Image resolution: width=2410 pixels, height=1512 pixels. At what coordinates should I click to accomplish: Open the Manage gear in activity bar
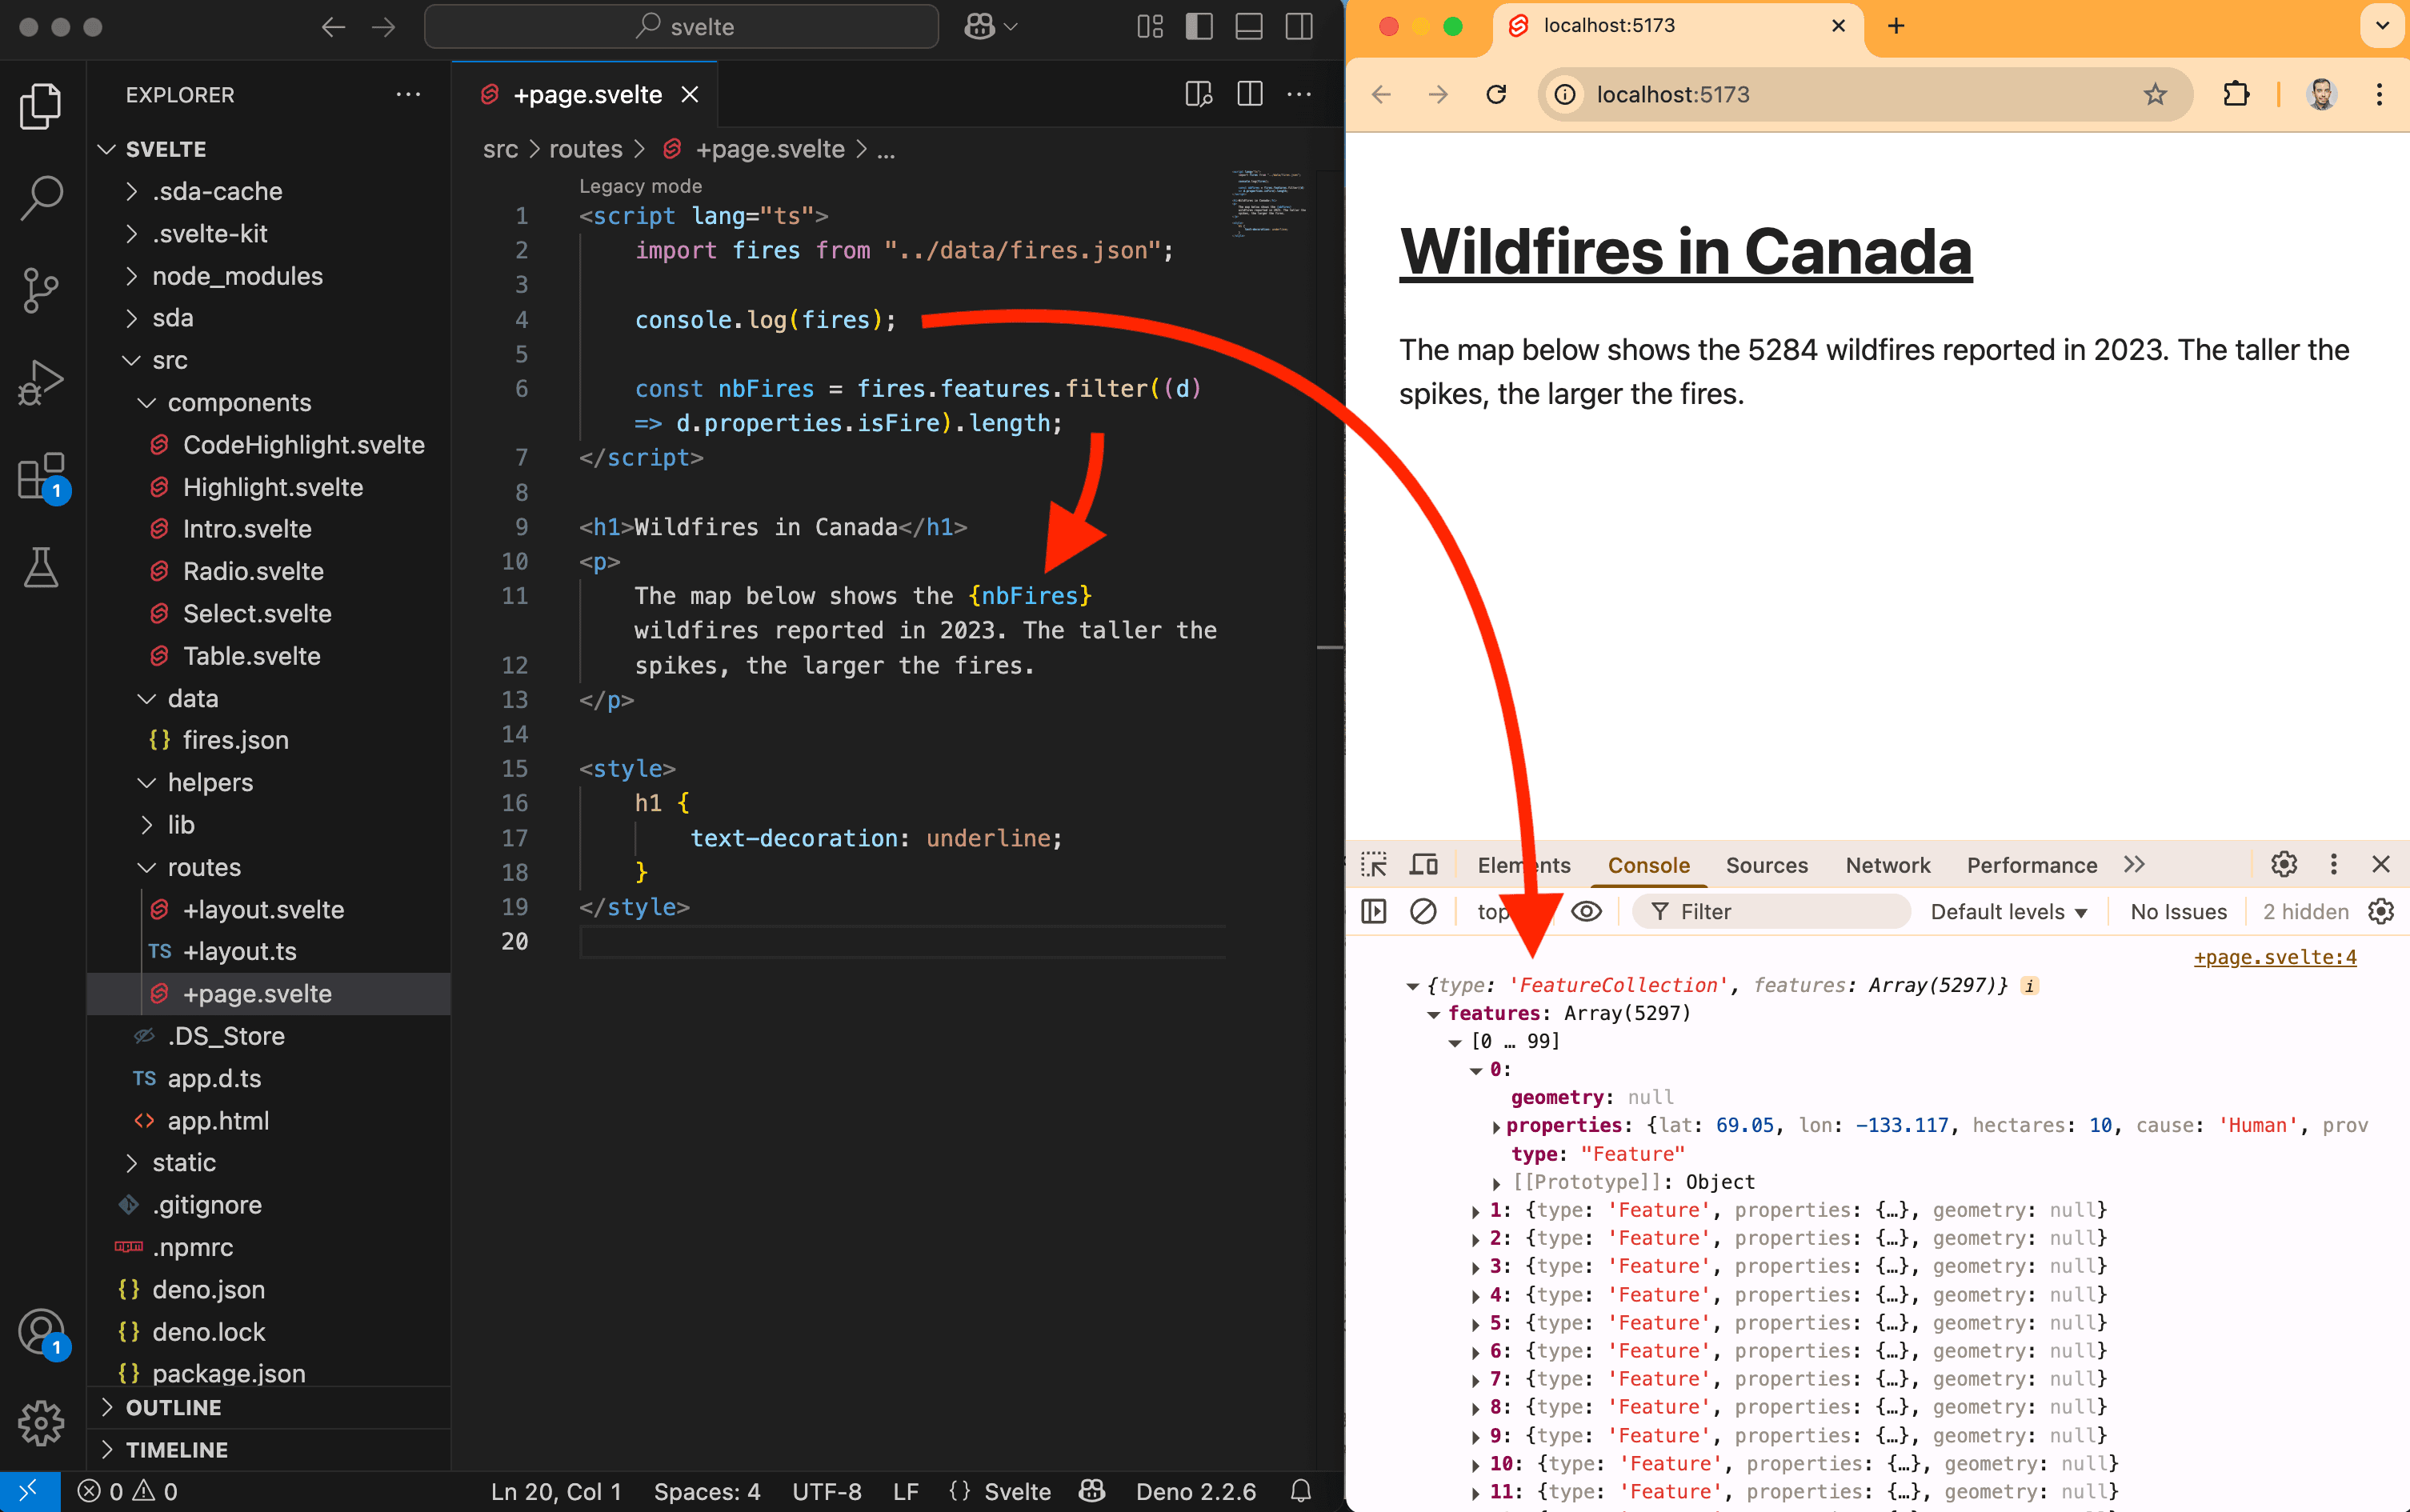[x=41, y=1423]
